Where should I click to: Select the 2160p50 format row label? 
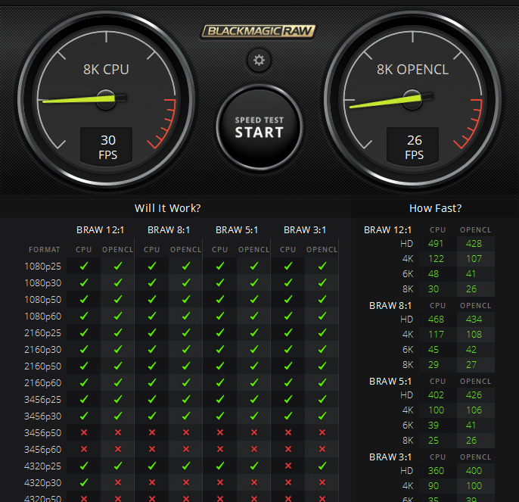(42, 366)
